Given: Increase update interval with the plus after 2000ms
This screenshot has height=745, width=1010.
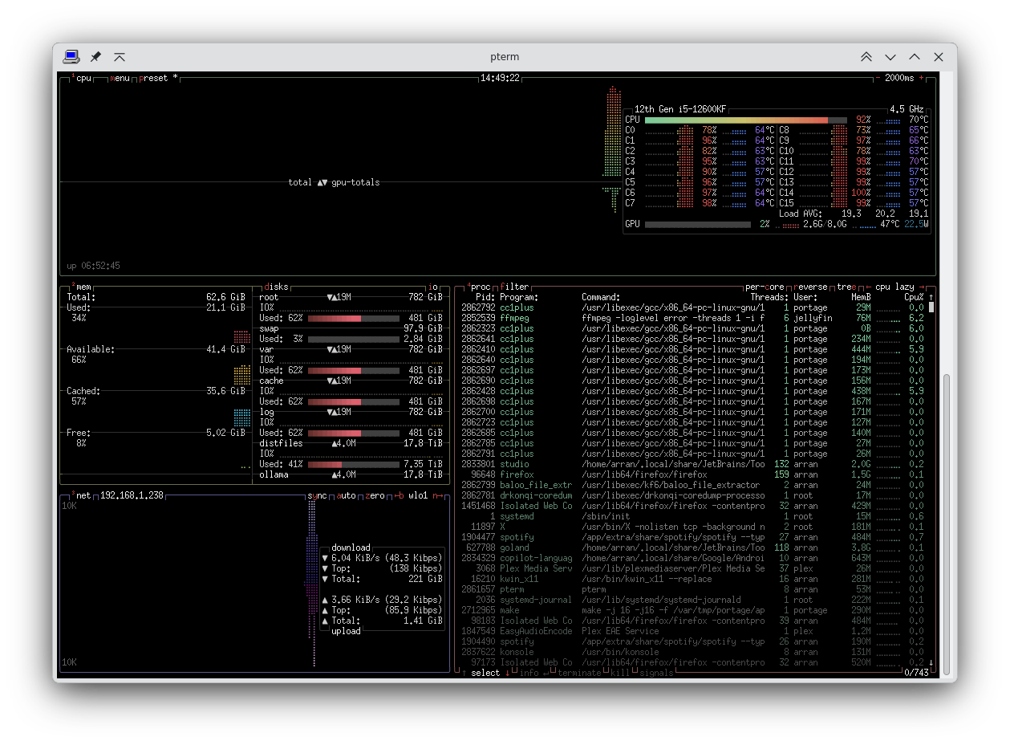Looking at the screenshot, I should [921, 78].
